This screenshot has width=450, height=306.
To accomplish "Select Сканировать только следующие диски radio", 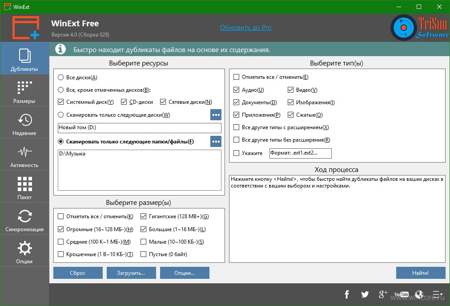I will point(114,115).
